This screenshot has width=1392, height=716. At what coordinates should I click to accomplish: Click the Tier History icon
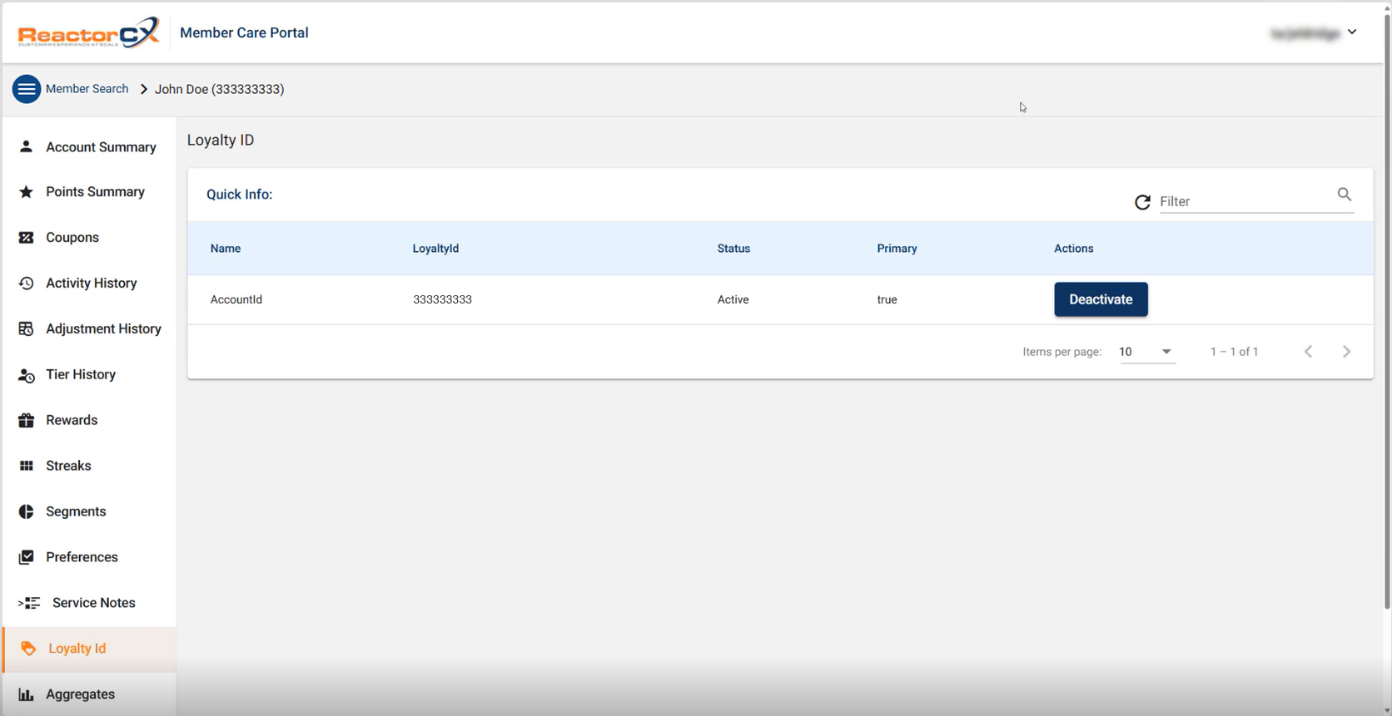(x=27, y=375)
